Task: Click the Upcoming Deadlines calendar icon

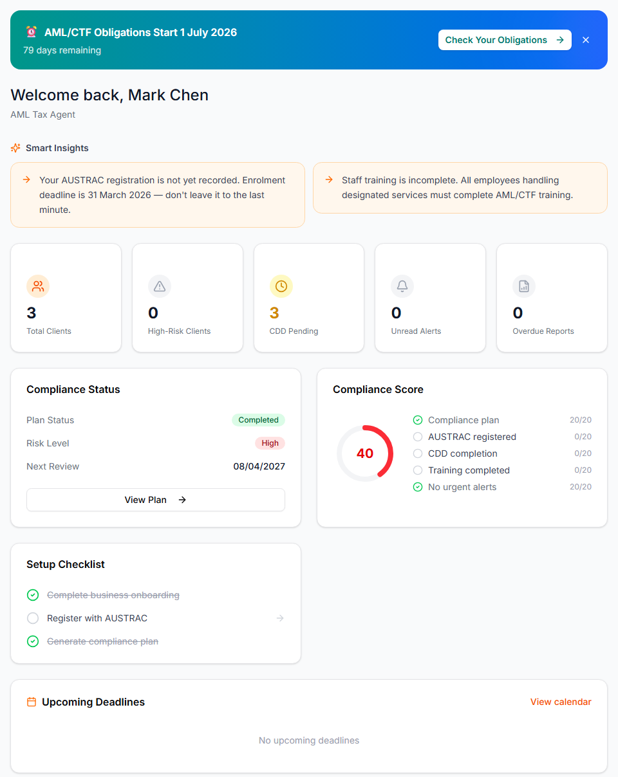Action: 32,702
